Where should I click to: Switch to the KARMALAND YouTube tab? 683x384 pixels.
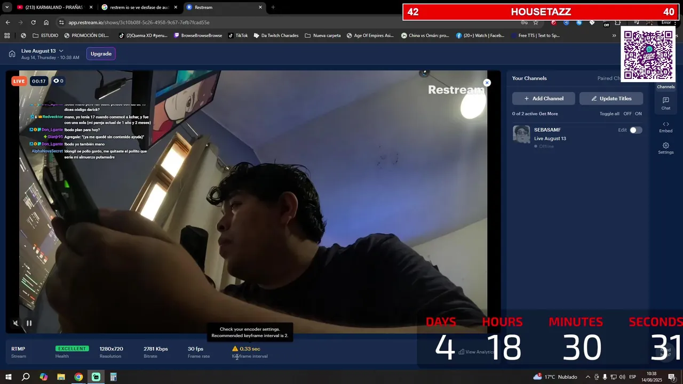coord(53,7)
